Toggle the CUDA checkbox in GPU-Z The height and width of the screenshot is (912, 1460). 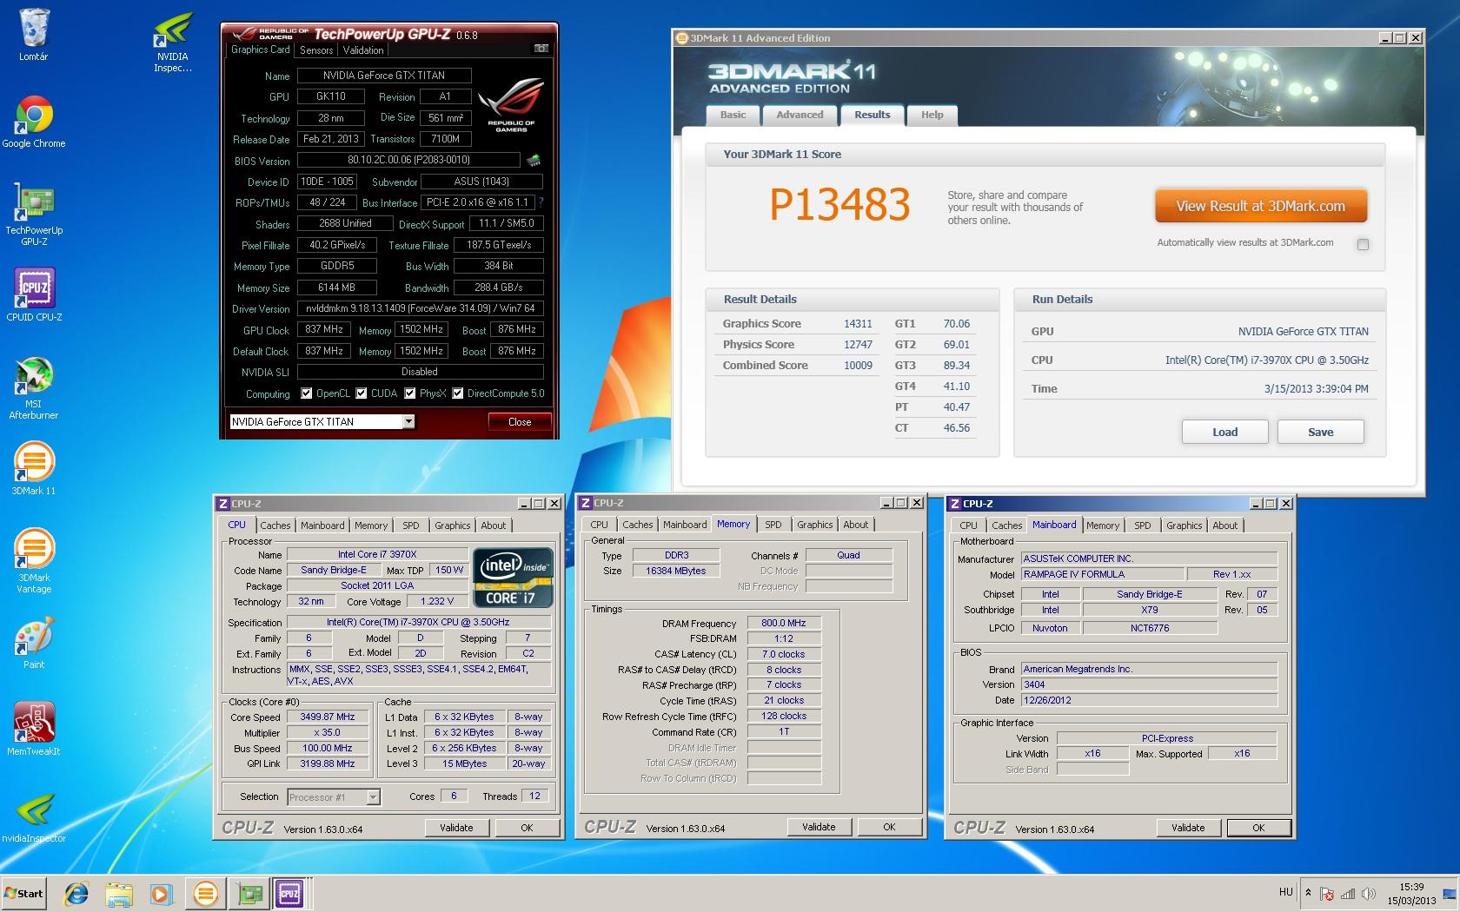pos(362,393)
